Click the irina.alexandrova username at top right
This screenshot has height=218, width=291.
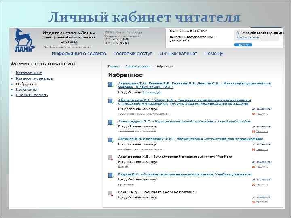click(262, 33)
